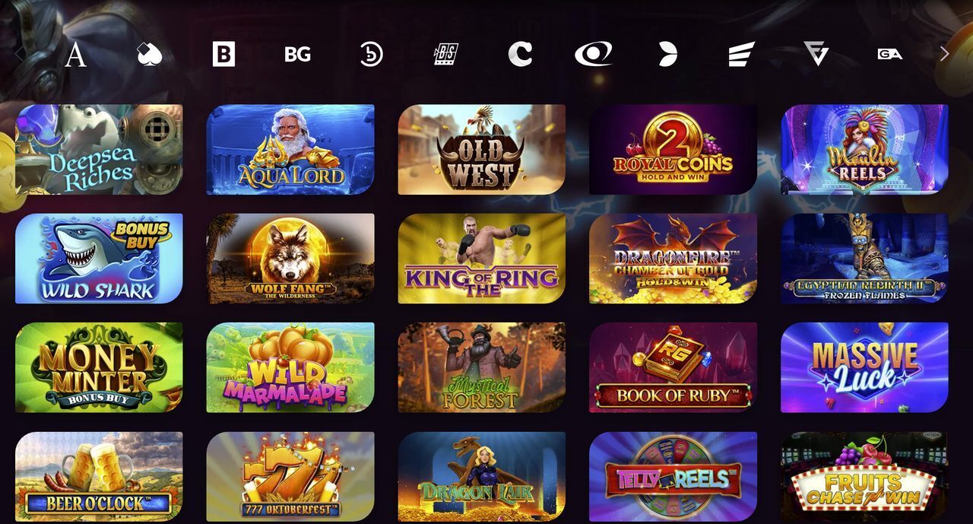
Task: Launch the 777 Oktoberfest slot
Action: 290,477
